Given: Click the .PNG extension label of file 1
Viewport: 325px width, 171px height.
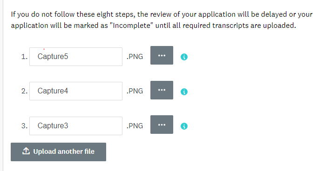Looking at the screenshot, I should tap(135, 57).
